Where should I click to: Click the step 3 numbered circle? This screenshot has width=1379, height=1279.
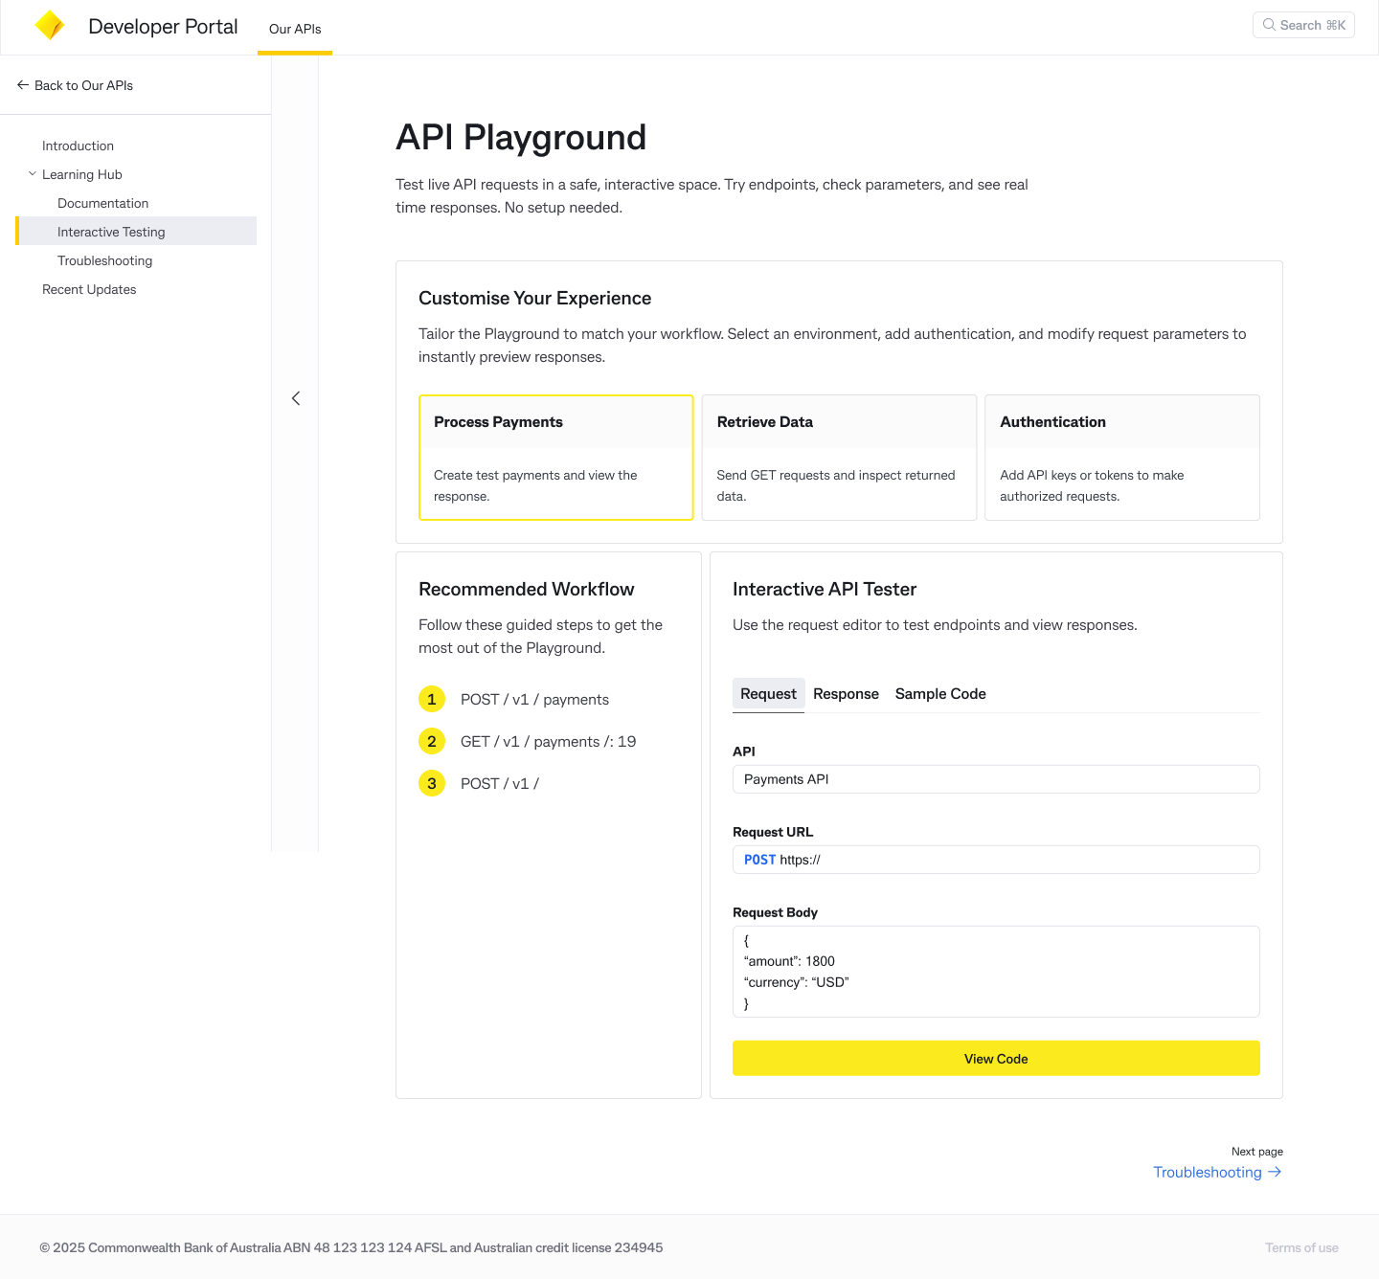click(432, 783)
